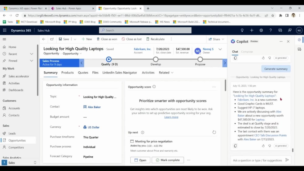Open the Share dropdown
Screen dimensions: 304x171
point(216,39)
